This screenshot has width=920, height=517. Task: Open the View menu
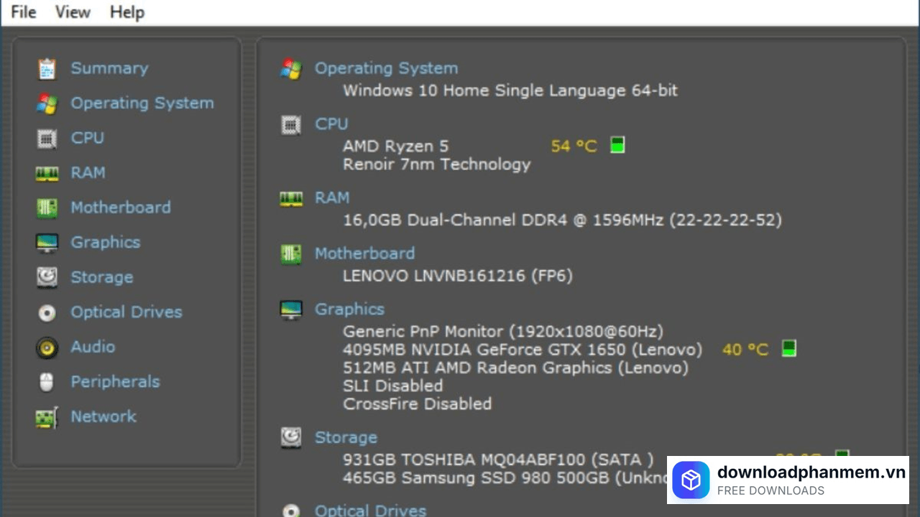coord(73,12)
